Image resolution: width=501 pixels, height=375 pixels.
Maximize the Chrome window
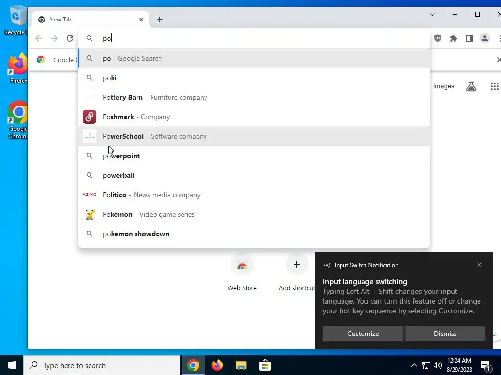tap(478, 14)
